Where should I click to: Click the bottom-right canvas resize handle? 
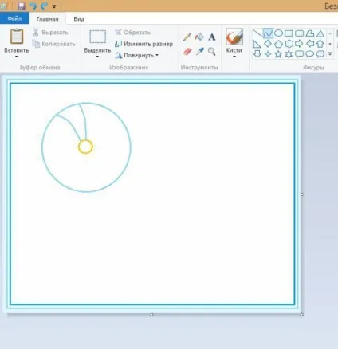302,315
